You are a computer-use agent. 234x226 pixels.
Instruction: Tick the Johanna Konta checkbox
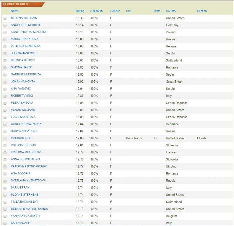click(x=5, y=82)
